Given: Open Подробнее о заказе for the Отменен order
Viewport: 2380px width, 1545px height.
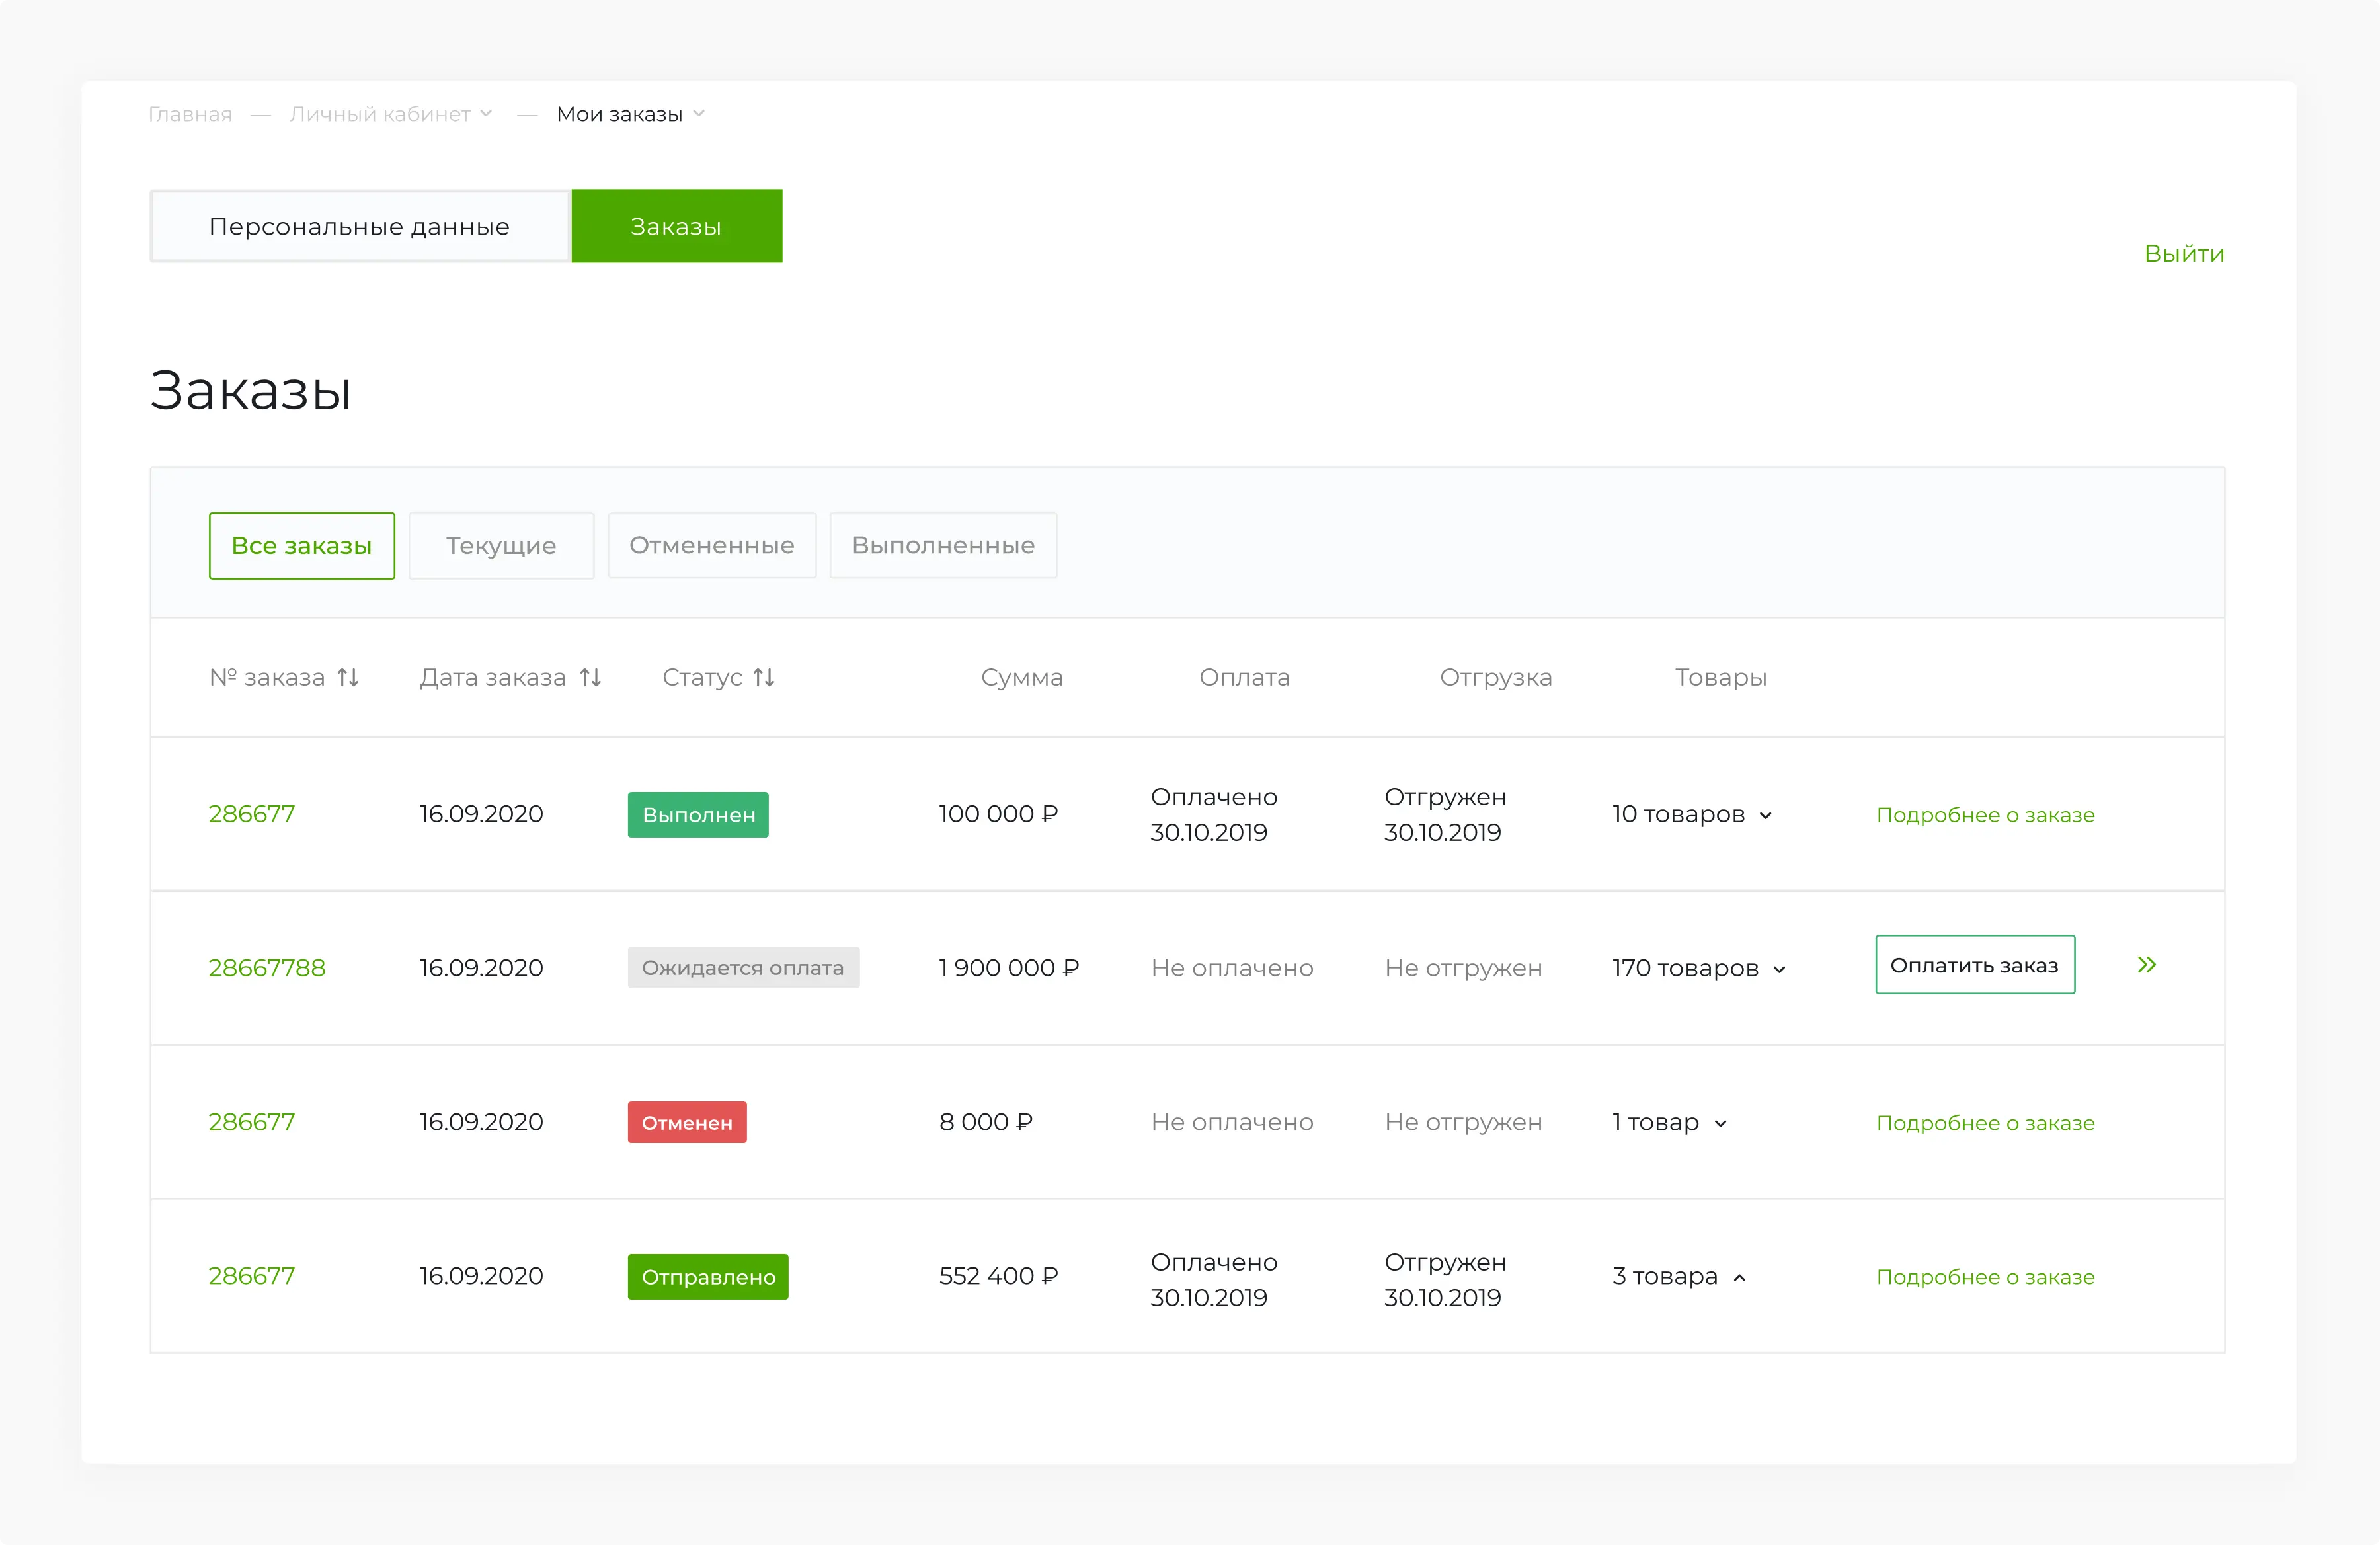Looking at the screenshot, I should pyautogui.click(x=1985, y=1123).
